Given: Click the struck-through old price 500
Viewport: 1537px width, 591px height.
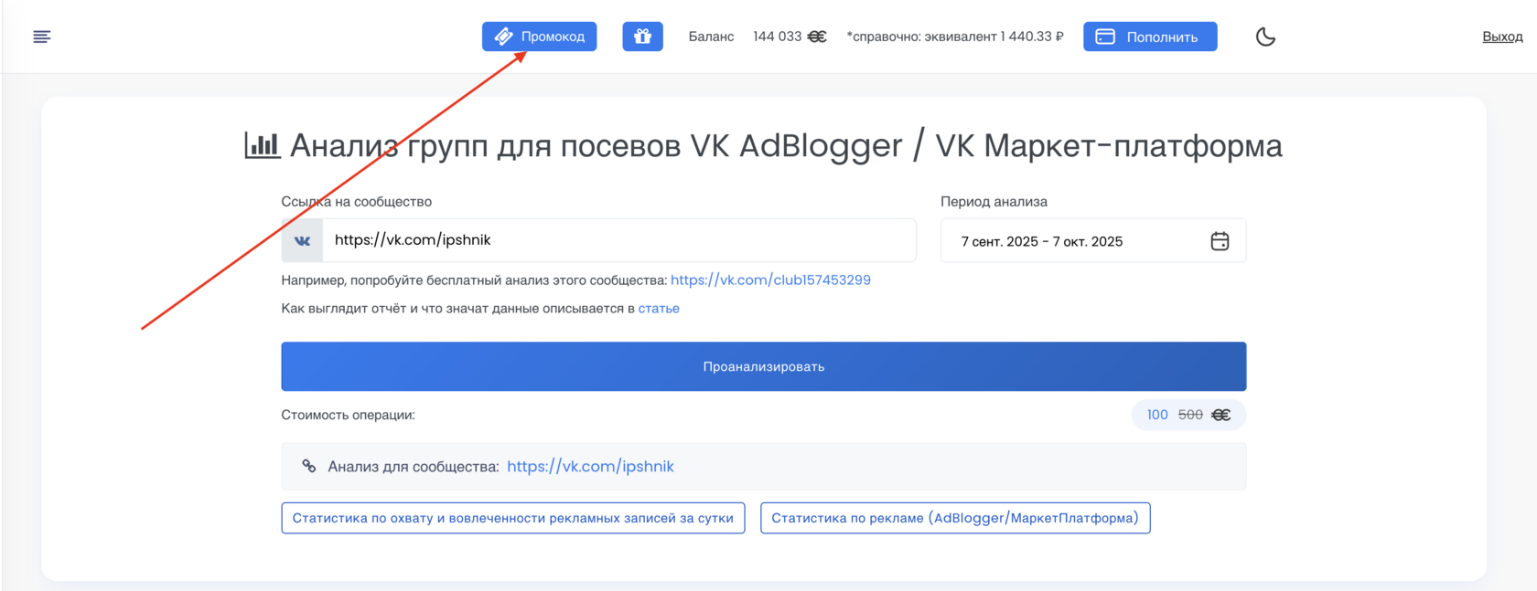Looking at the screenshot, I should [x=1190, y=415].
